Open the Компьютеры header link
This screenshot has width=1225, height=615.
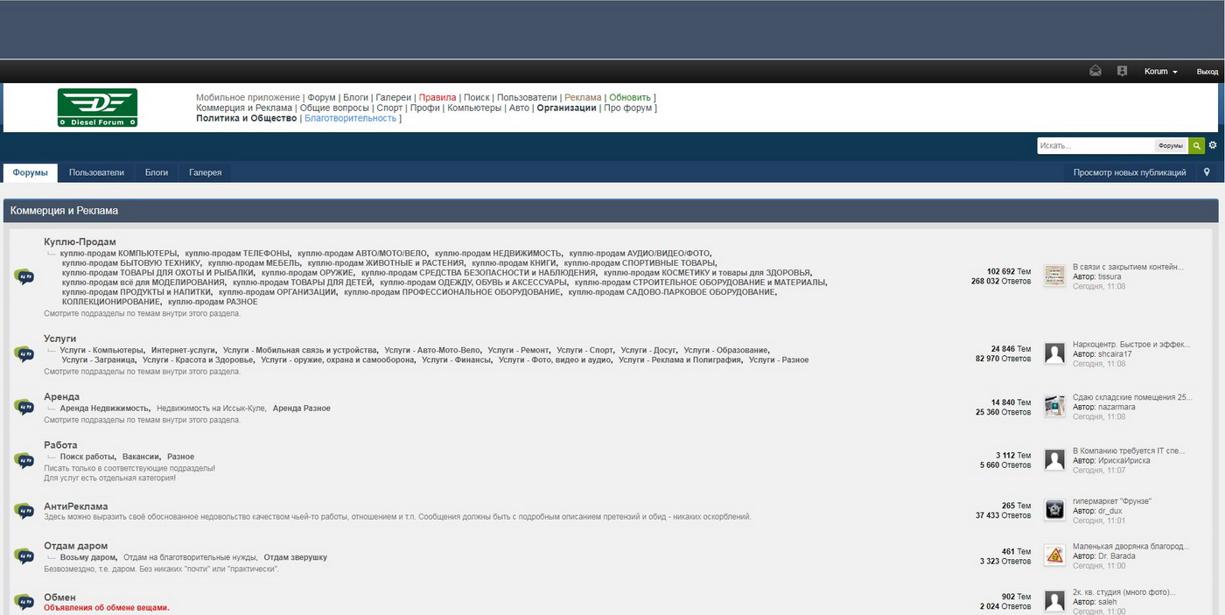click(x=474, y=108)
